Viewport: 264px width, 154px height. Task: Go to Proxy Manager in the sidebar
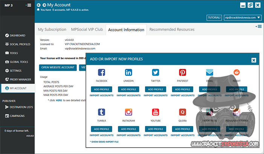click(17, 79)
